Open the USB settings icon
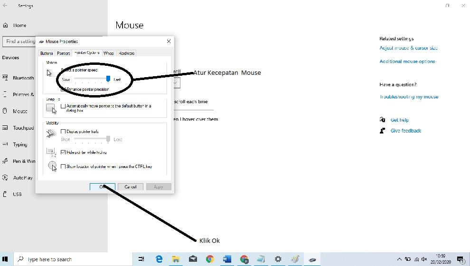This screenshot has height=266, width=470. point(5,194)
